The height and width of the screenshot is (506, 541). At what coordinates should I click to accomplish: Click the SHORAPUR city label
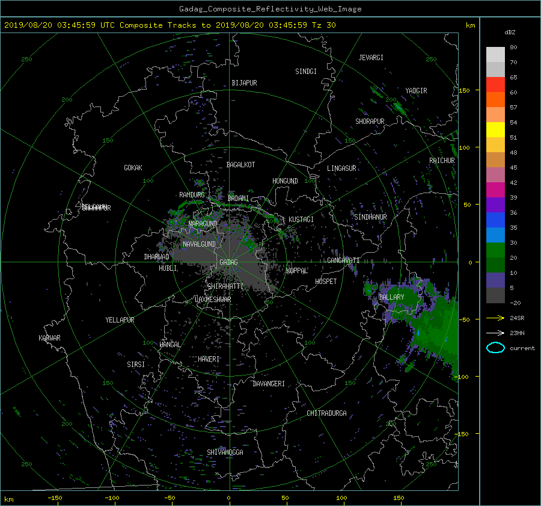[370, 122]
